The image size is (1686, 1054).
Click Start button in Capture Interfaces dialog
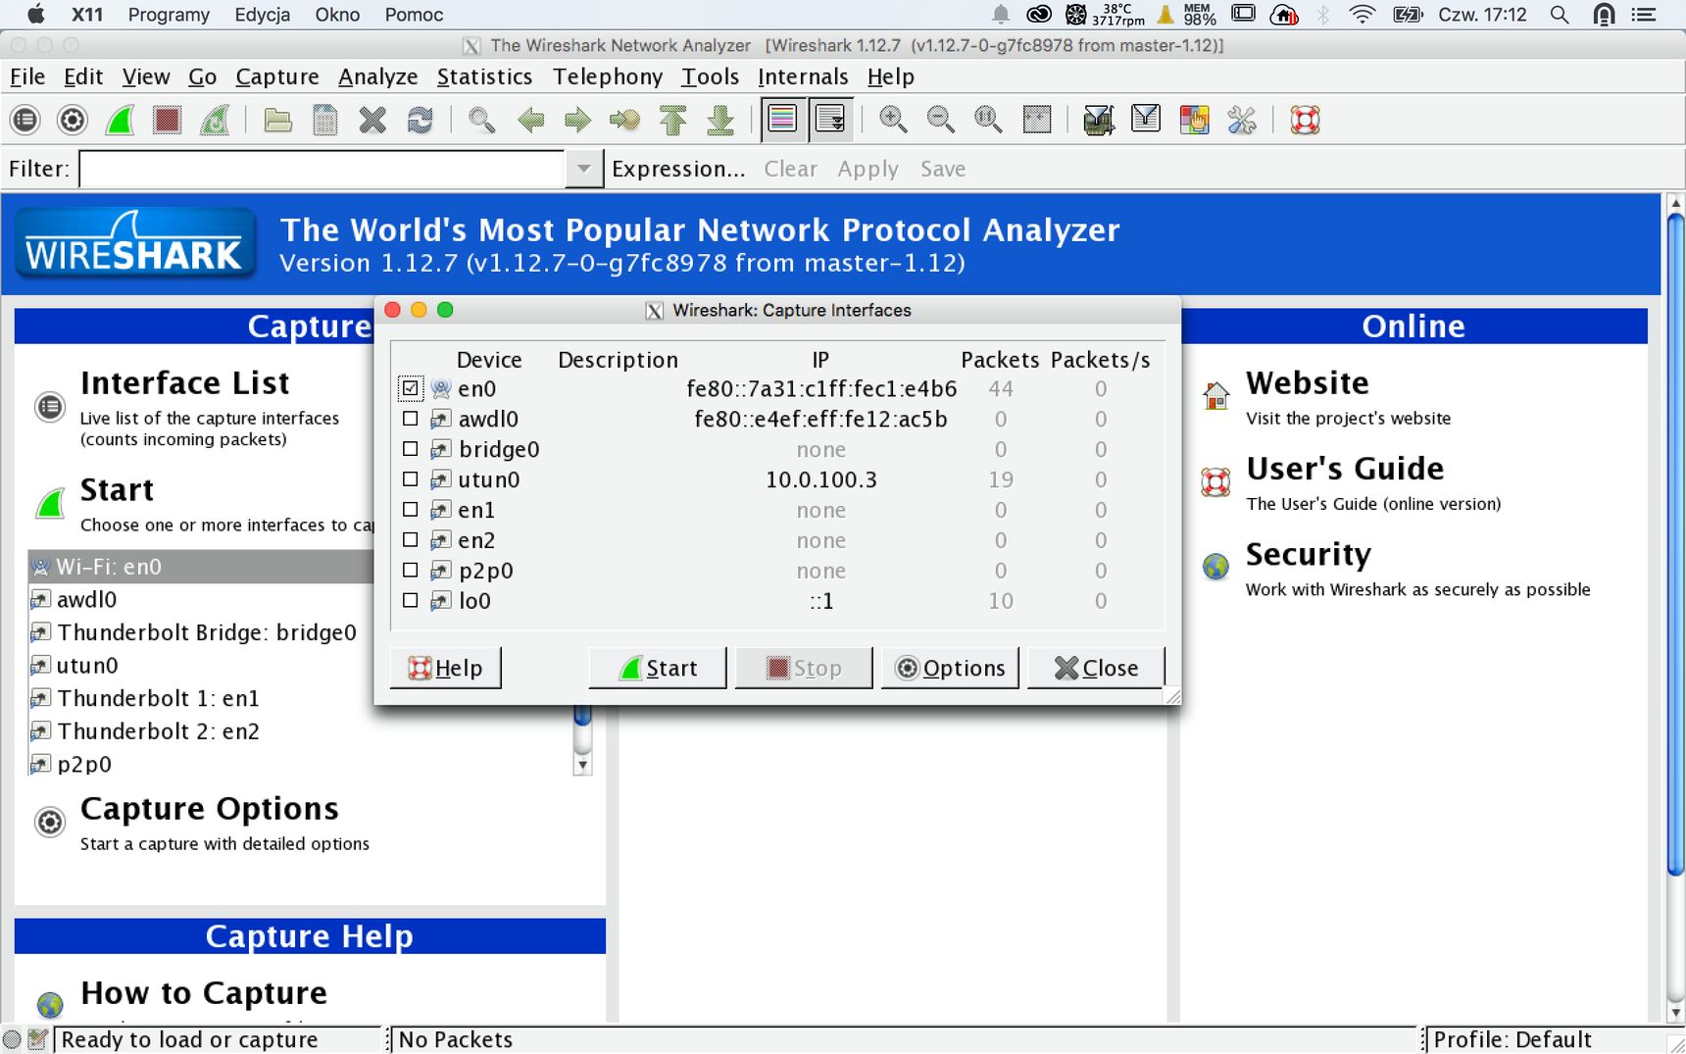tap(658, 668)
